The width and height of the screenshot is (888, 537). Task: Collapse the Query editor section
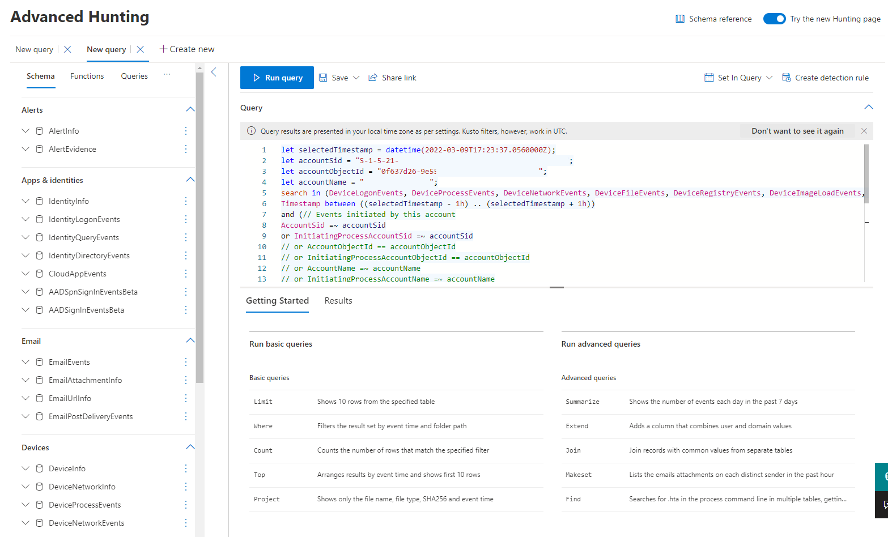tap(869, 107)
